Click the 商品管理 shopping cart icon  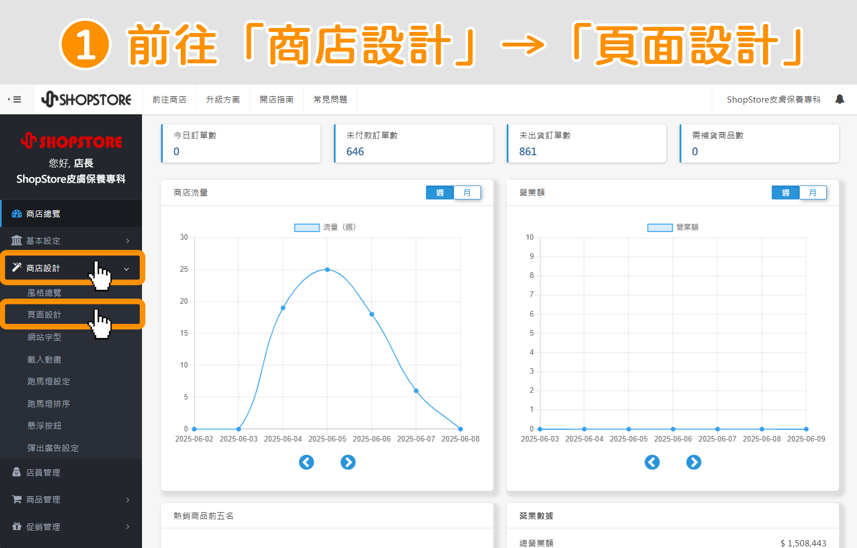17,499
